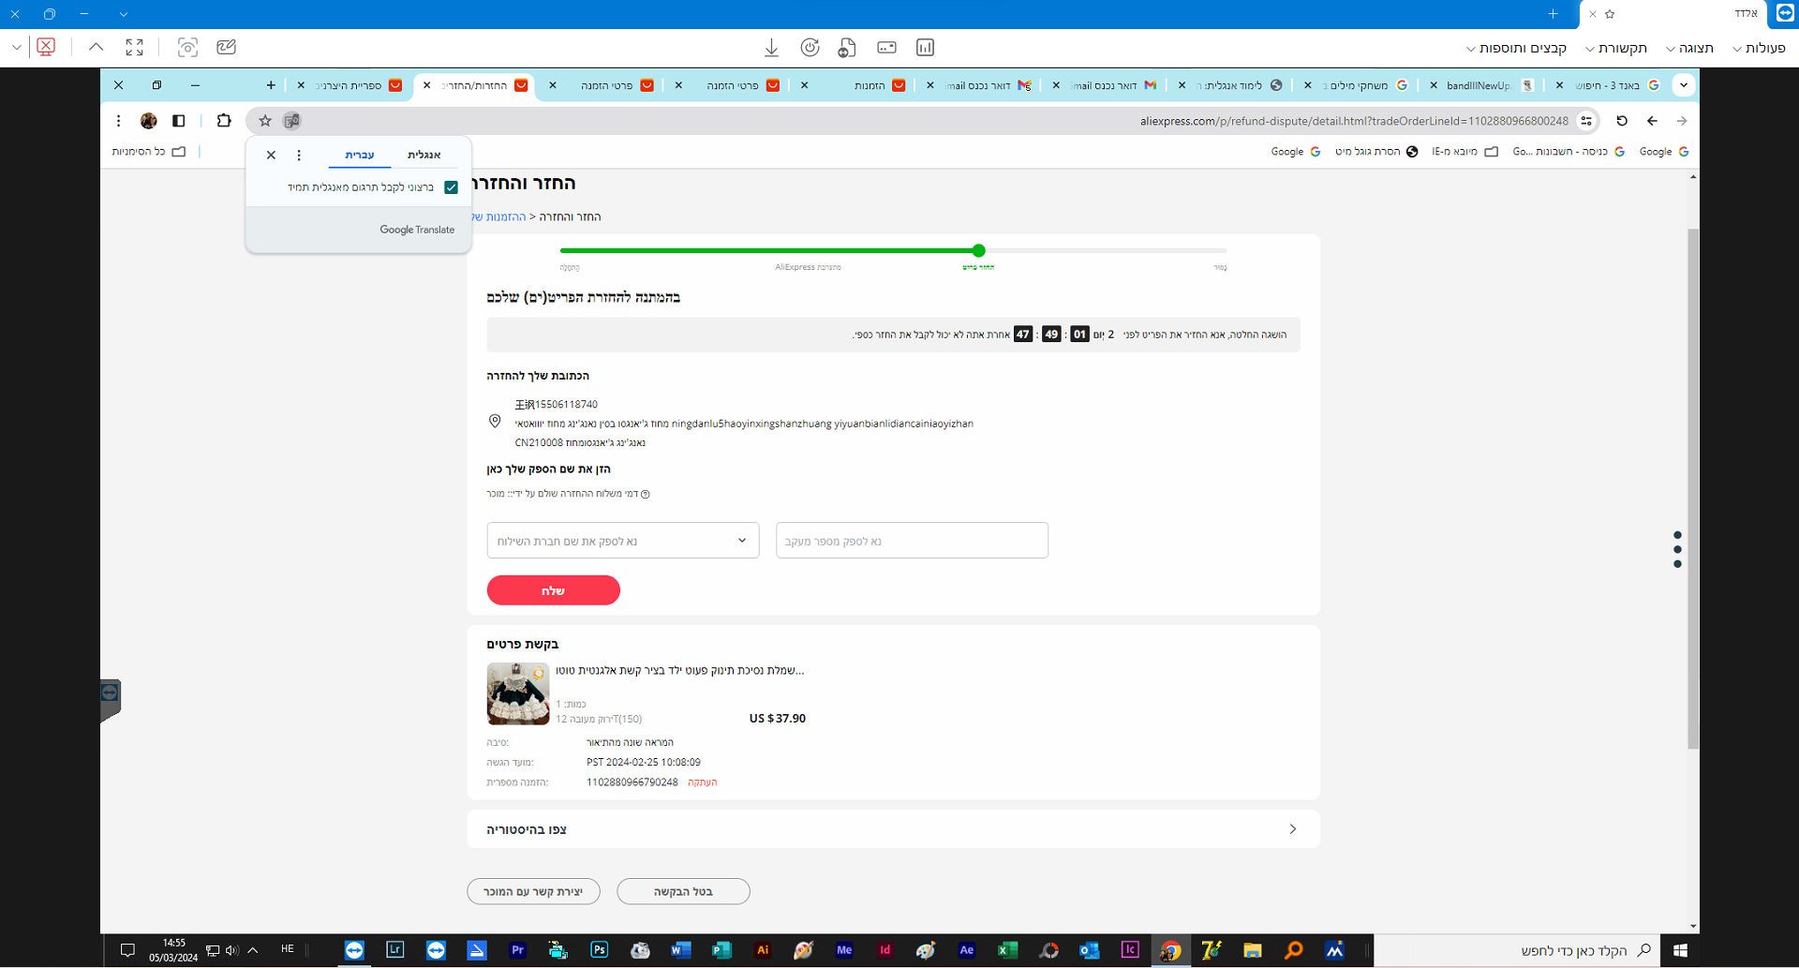The height and width of the screenshot is (968, 1799).
Task: Click the floating three-dot menu beside the page
Action: pos(1677,550)
